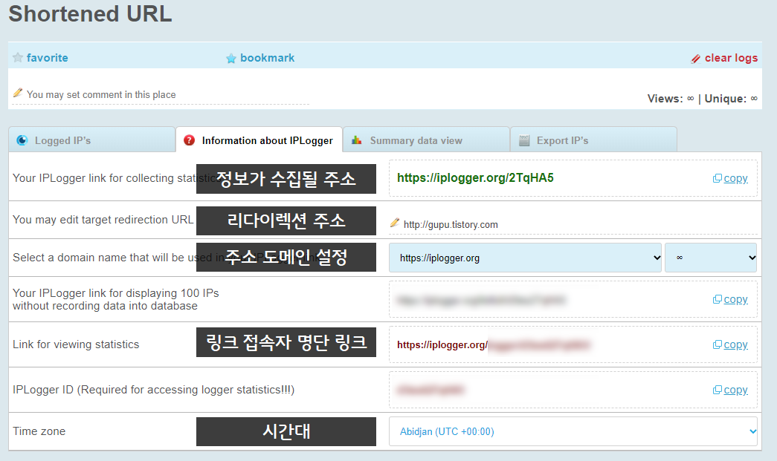Click the eye icon on Logged IP's tab
Screen dimensions: 777x461
[x=22, y=140]
